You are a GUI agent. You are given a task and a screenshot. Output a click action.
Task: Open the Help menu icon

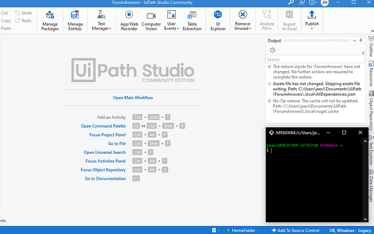click(313, 2)
